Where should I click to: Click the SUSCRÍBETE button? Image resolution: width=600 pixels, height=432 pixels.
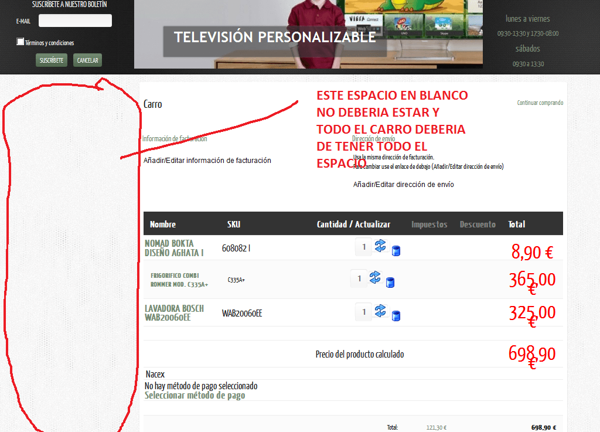52,60
